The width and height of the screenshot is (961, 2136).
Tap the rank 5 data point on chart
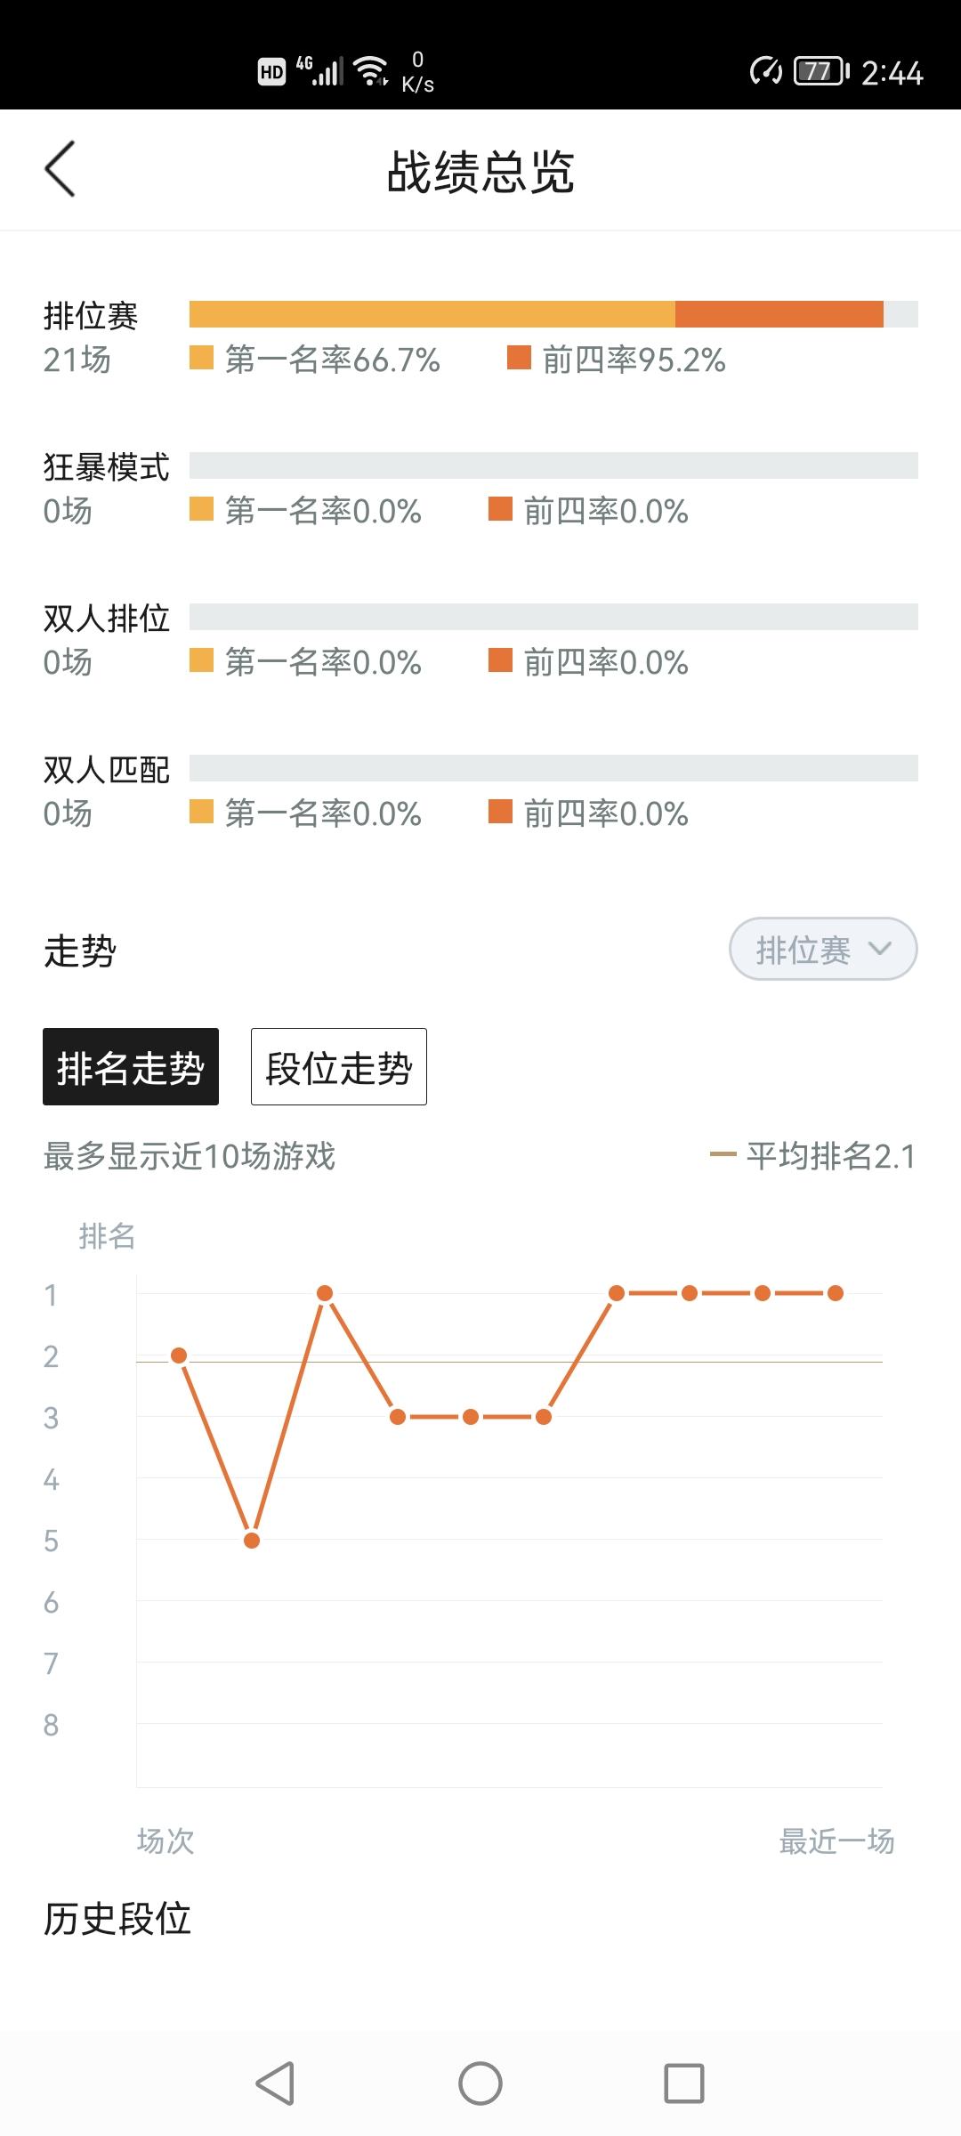(252, 1541)
